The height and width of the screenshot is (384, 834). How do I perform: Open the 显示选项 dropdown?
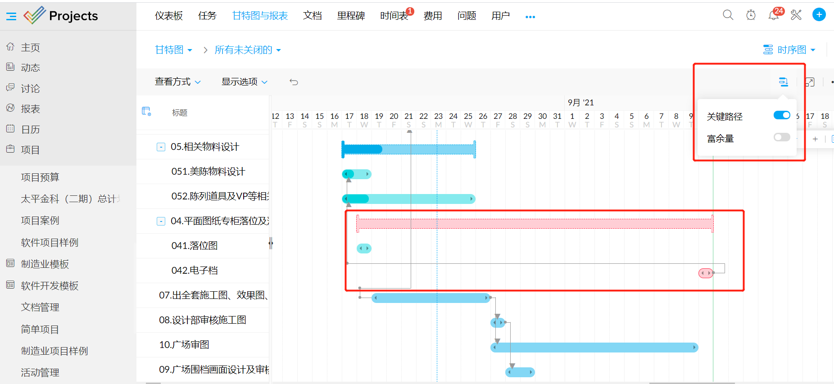244,82
